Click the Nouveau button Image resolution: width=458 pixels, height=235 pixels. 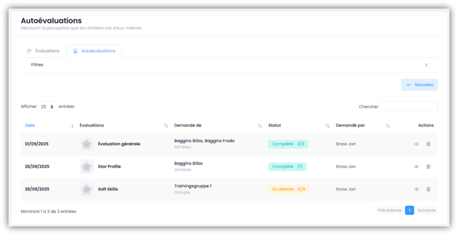coord(419,85)
